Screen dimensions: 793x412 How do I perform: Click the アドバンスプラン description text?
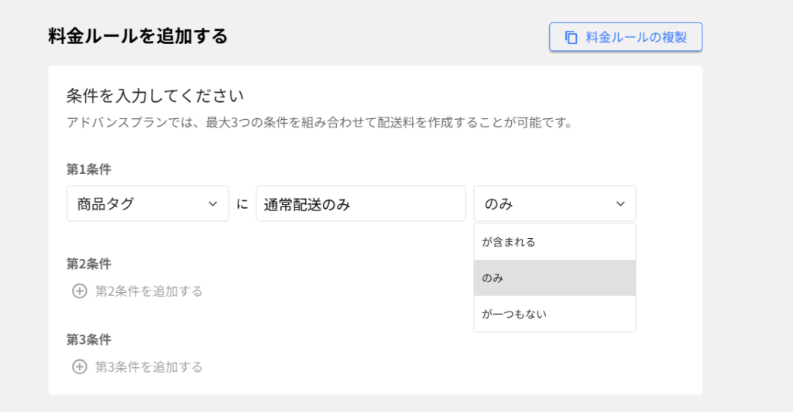click(x=319, y=122)
